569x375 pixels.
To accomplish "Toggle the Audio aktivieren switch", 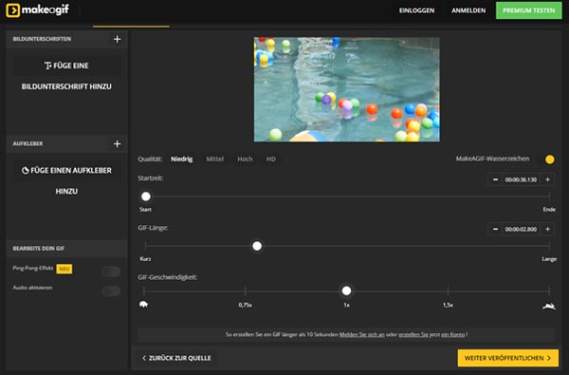I will click(111, 291).
